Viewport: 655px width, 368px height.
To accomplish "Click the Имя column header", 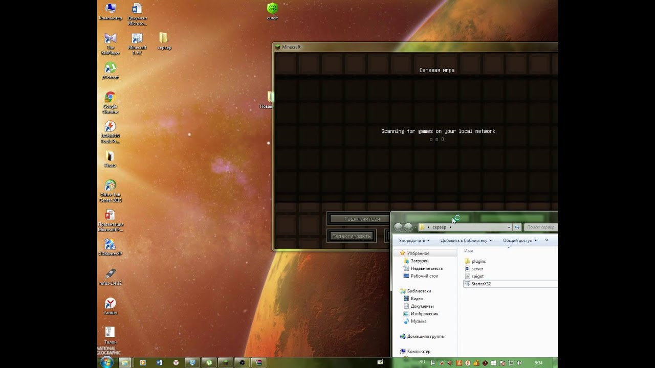I will click(468, 251).
